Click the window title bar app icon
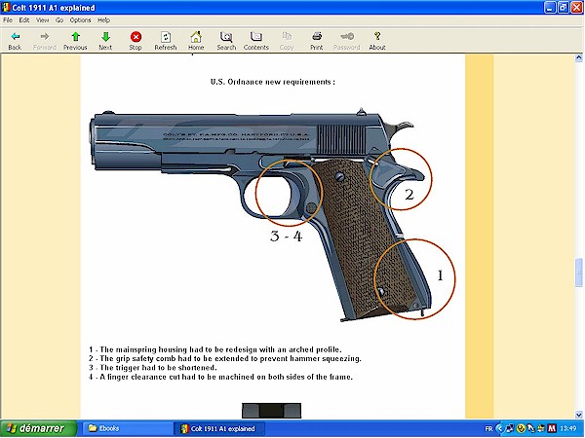Viewport: 585px width, 438px height. click(6, 7)
